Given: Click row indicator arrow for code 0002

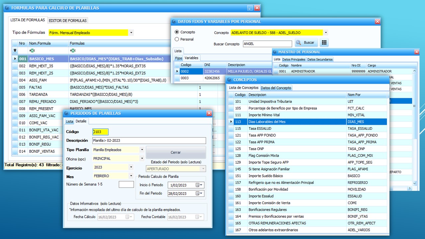Looking at the screenshot, I should coord(177,71).
